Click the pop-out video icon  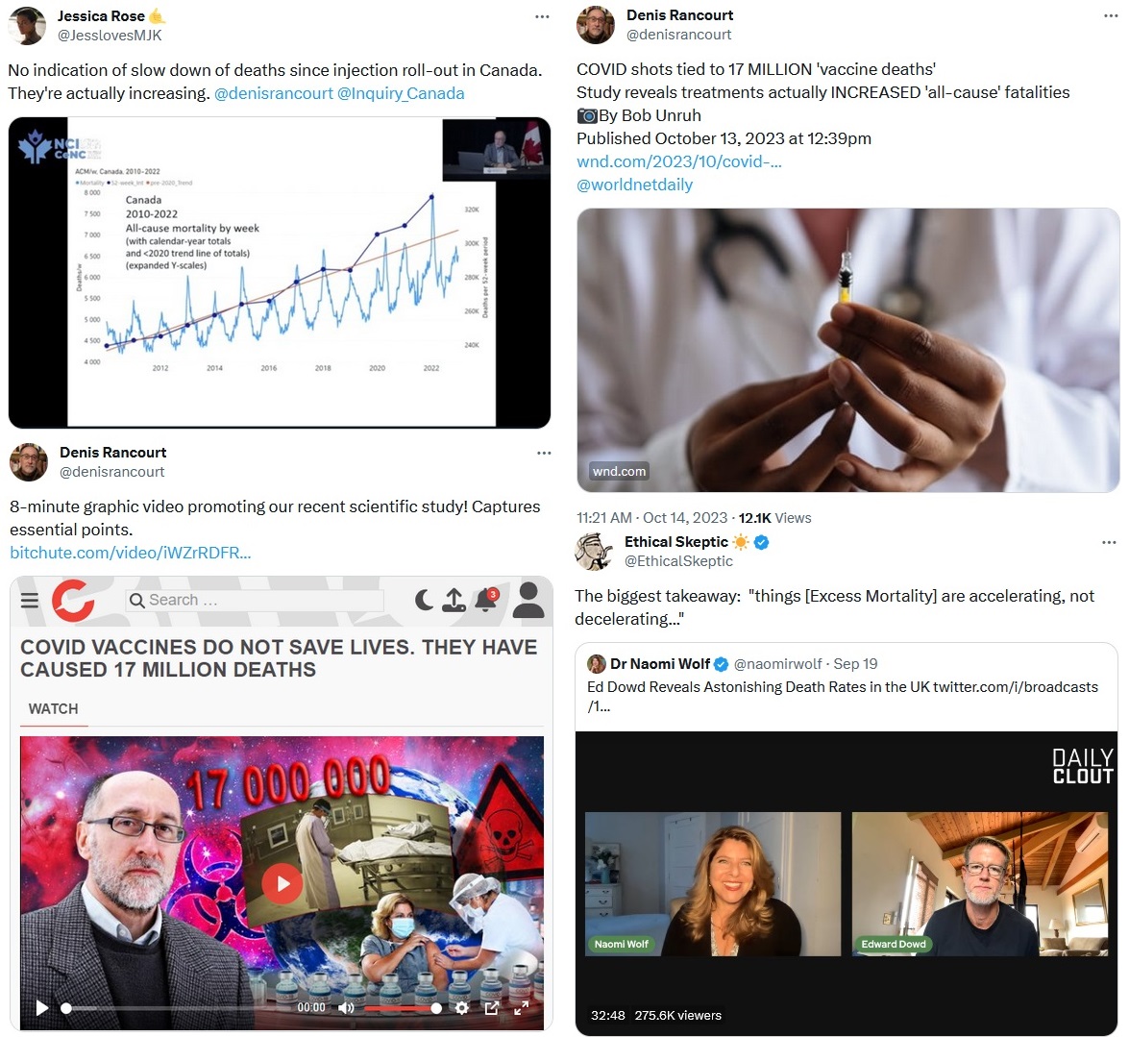click(492, 1007)
